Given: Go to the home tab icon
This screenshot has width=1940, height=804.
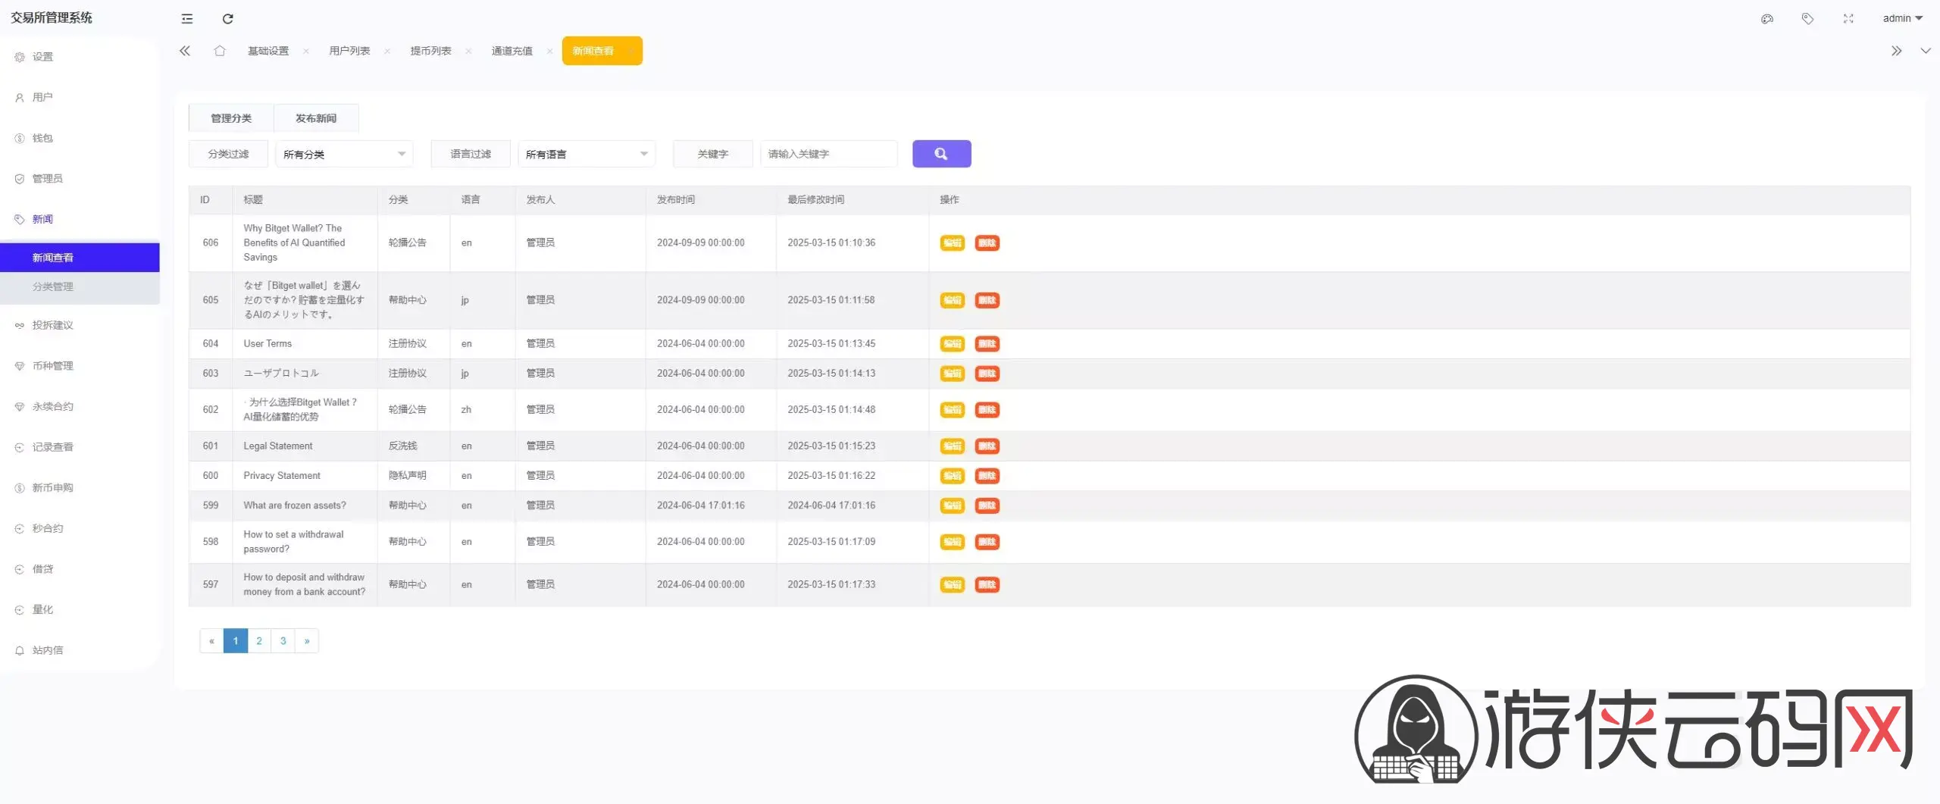Looking at the screenshot, I should tap(220, 51).
